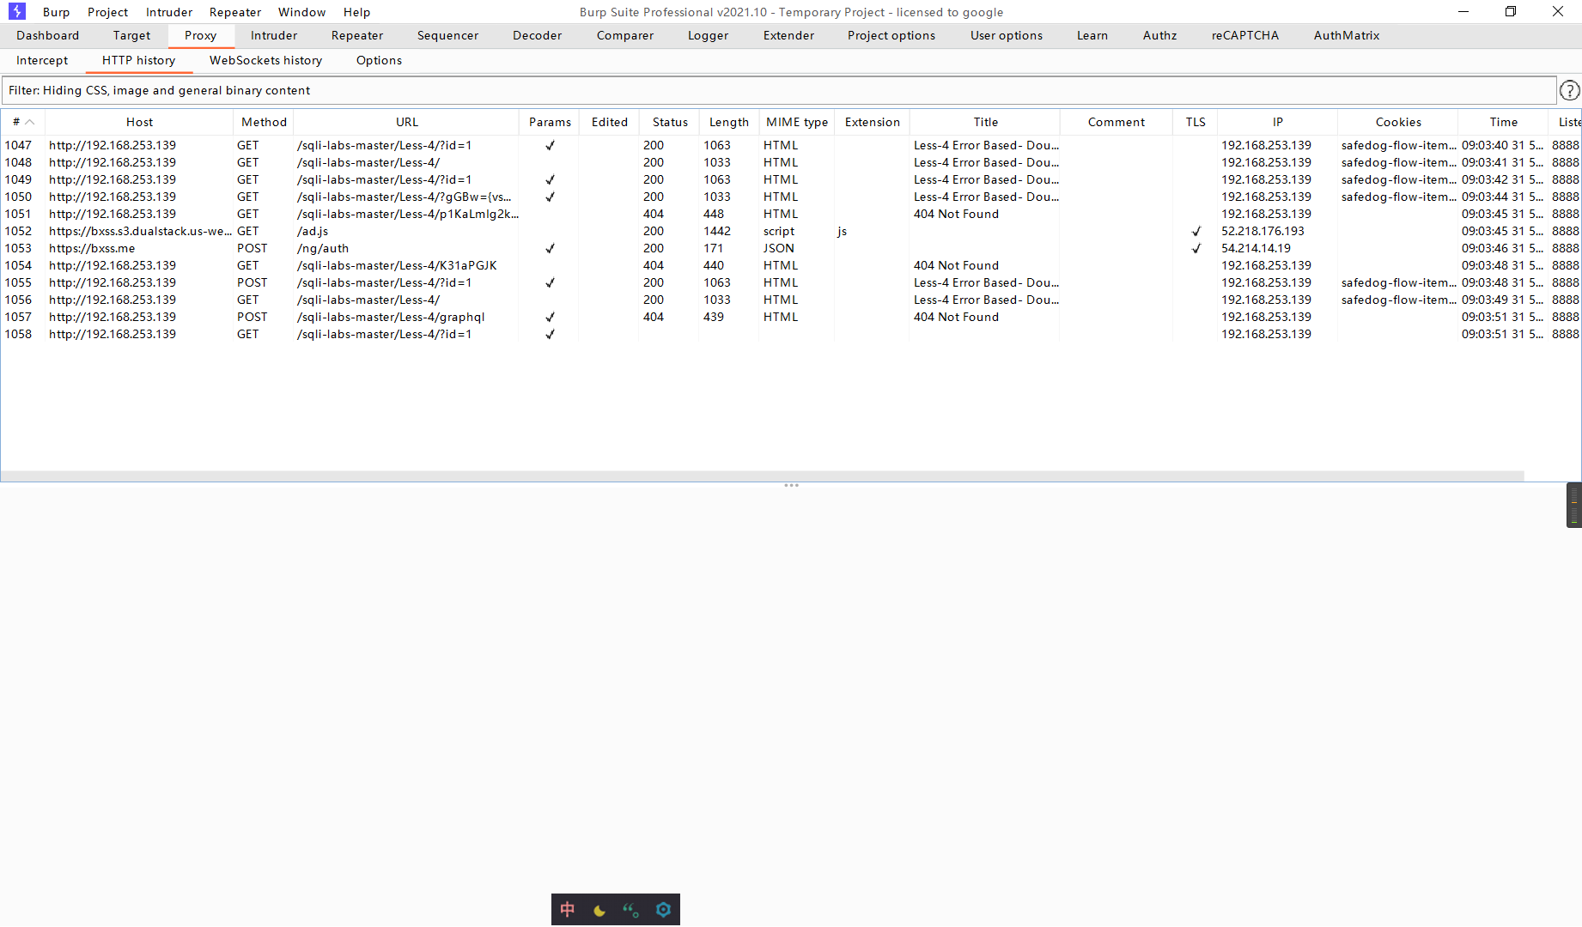Select last request row 1058

(x=790, y=334)
